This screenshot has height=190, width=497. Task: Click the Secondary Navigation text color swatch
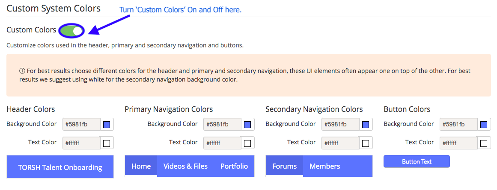(x=366, y=143)
